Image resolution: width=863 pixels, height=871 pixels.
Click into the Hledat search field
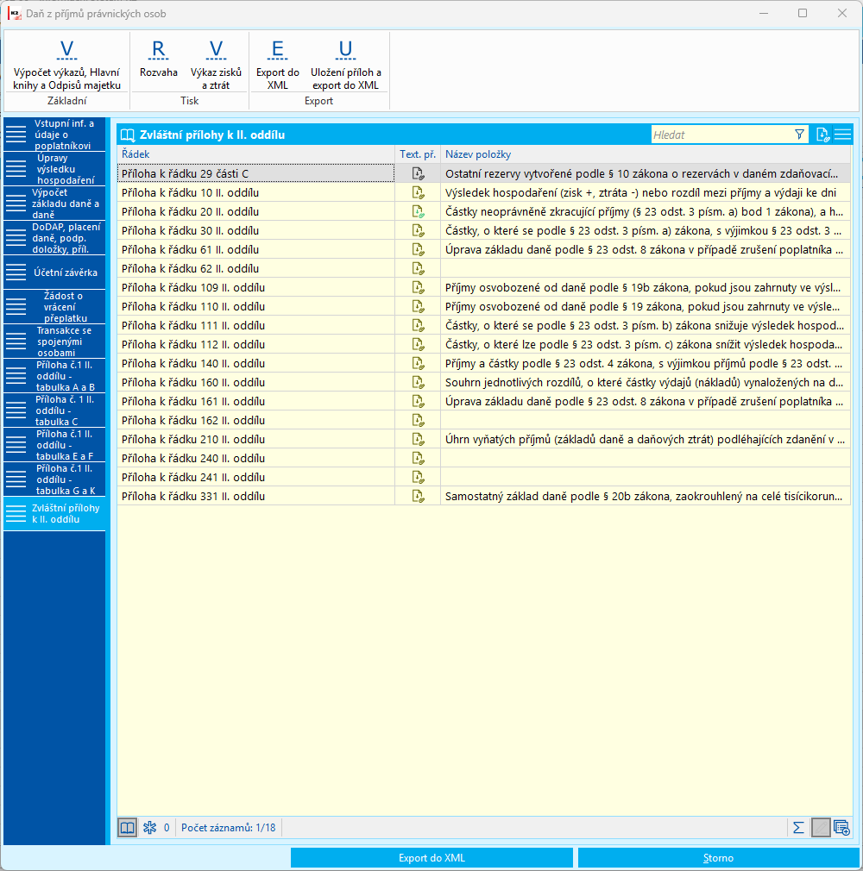coord(721,135)
